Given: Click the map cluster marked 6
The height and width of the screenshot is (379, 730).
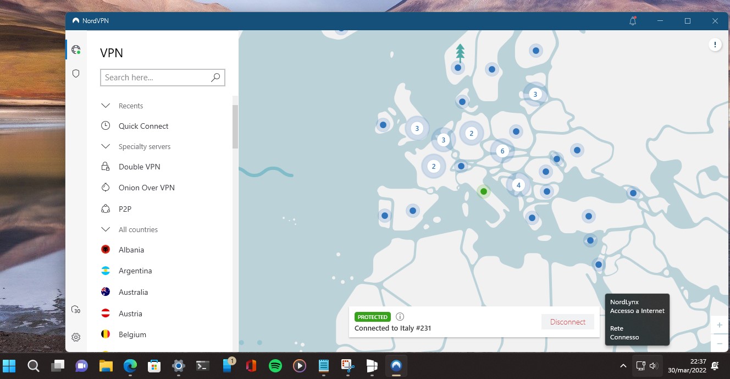Looking at the screenshot, I should click(x=501, y=151).
